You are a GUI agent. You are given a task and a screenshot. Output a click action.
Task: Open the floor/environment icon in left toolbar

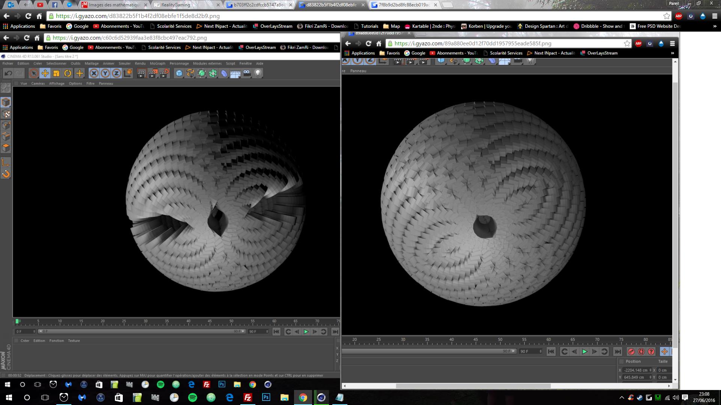(235, 73)
